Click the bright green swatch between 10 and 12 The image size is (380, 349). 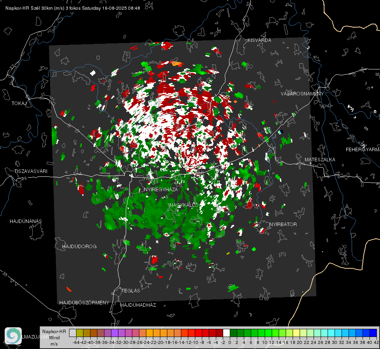(x=268, y=333)
